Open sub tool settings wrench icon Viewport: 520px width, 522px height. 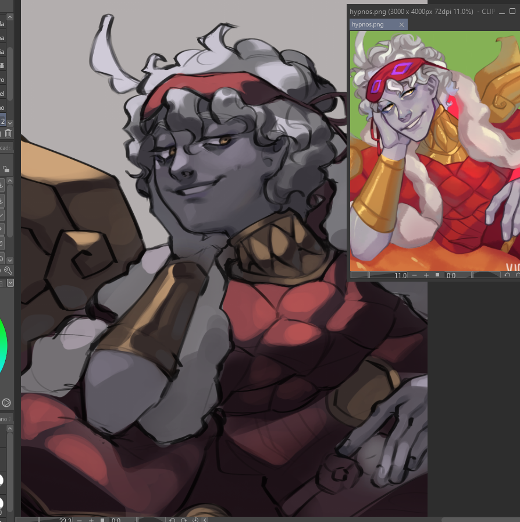[x=8, y=271]
